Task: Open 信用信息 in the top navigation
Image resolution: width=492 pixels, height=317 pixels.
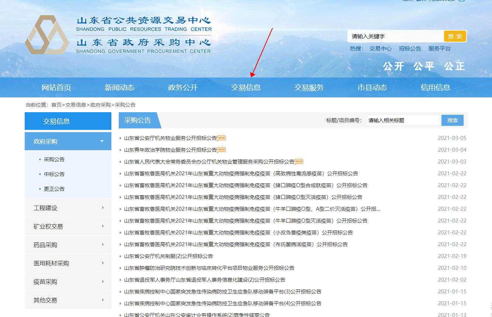Action: 435,87
